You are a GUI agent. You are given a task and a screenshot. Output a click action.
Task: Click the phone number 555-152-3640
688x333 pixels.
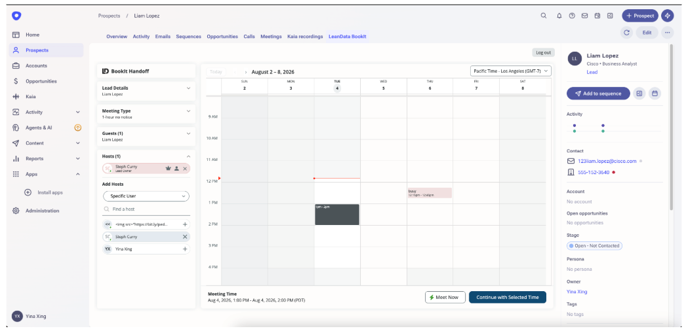(x=593, y=173)
